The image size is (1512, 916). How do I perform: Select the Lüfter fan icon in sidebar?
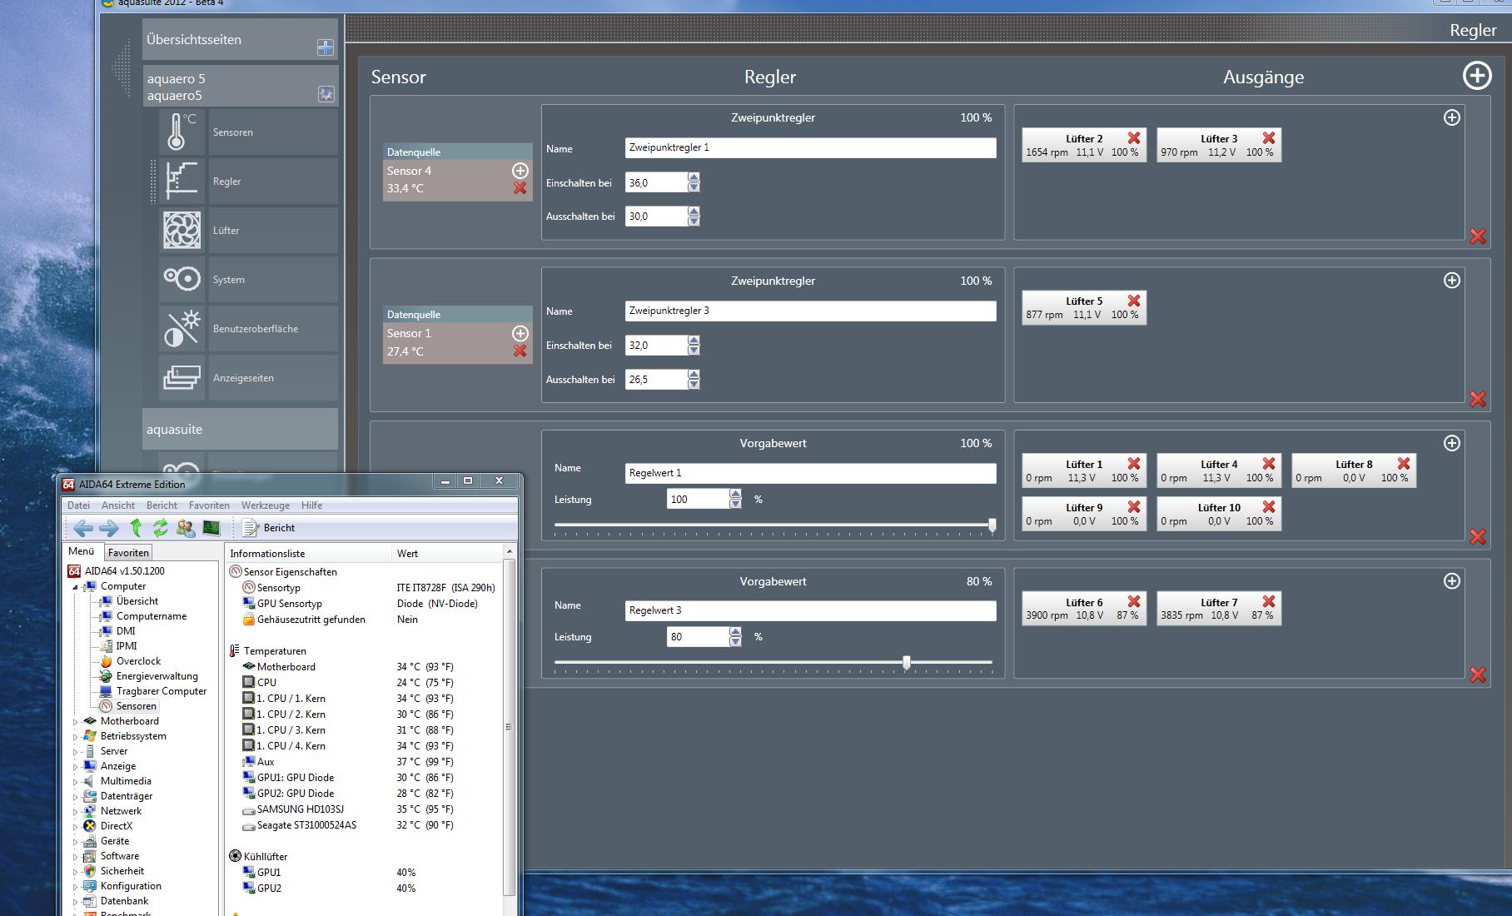181,231
